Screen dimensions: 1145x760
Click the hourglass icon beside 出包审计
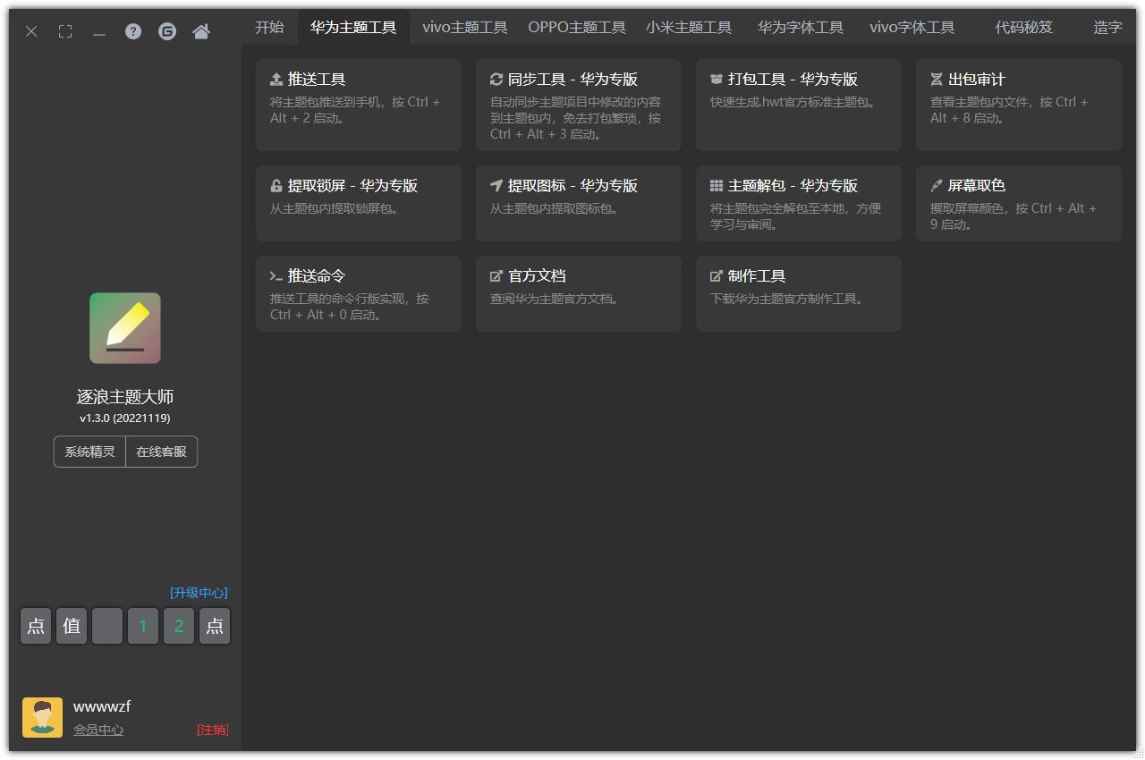[937, 80]
